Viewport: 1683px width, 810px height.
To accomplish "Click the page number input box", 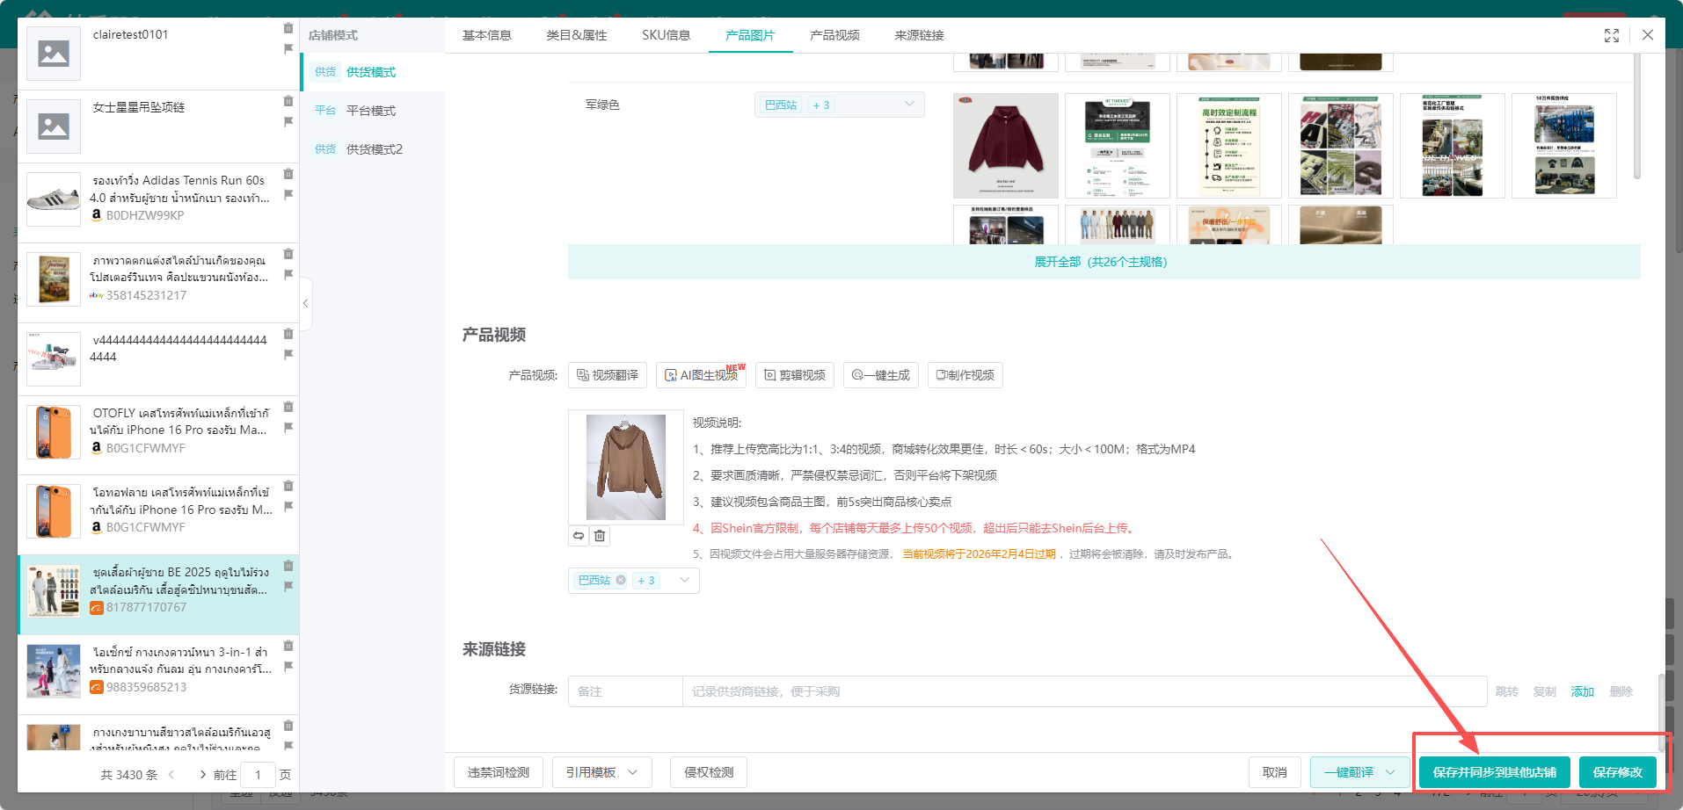I will point(258,775).
